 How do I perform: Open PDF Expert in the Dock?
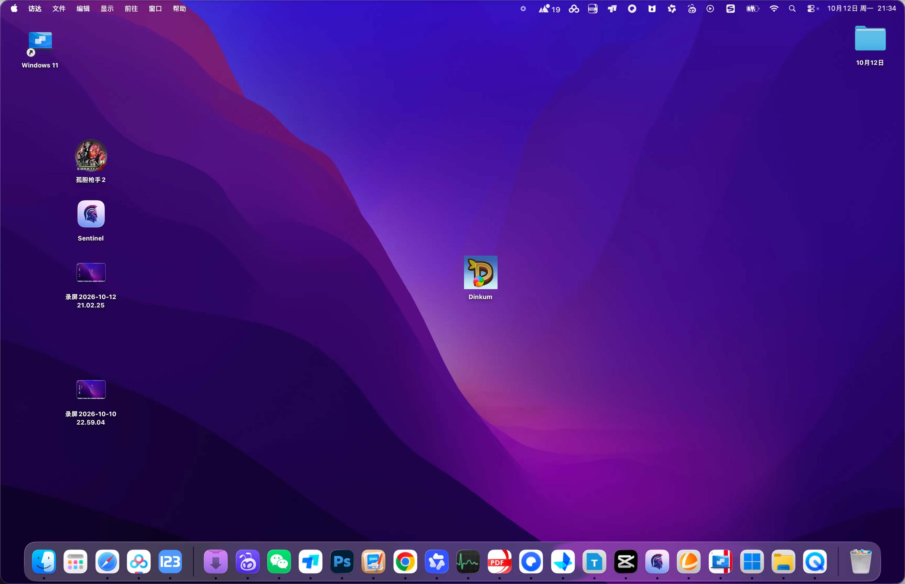pyautogui.click(x=500, y=561)
